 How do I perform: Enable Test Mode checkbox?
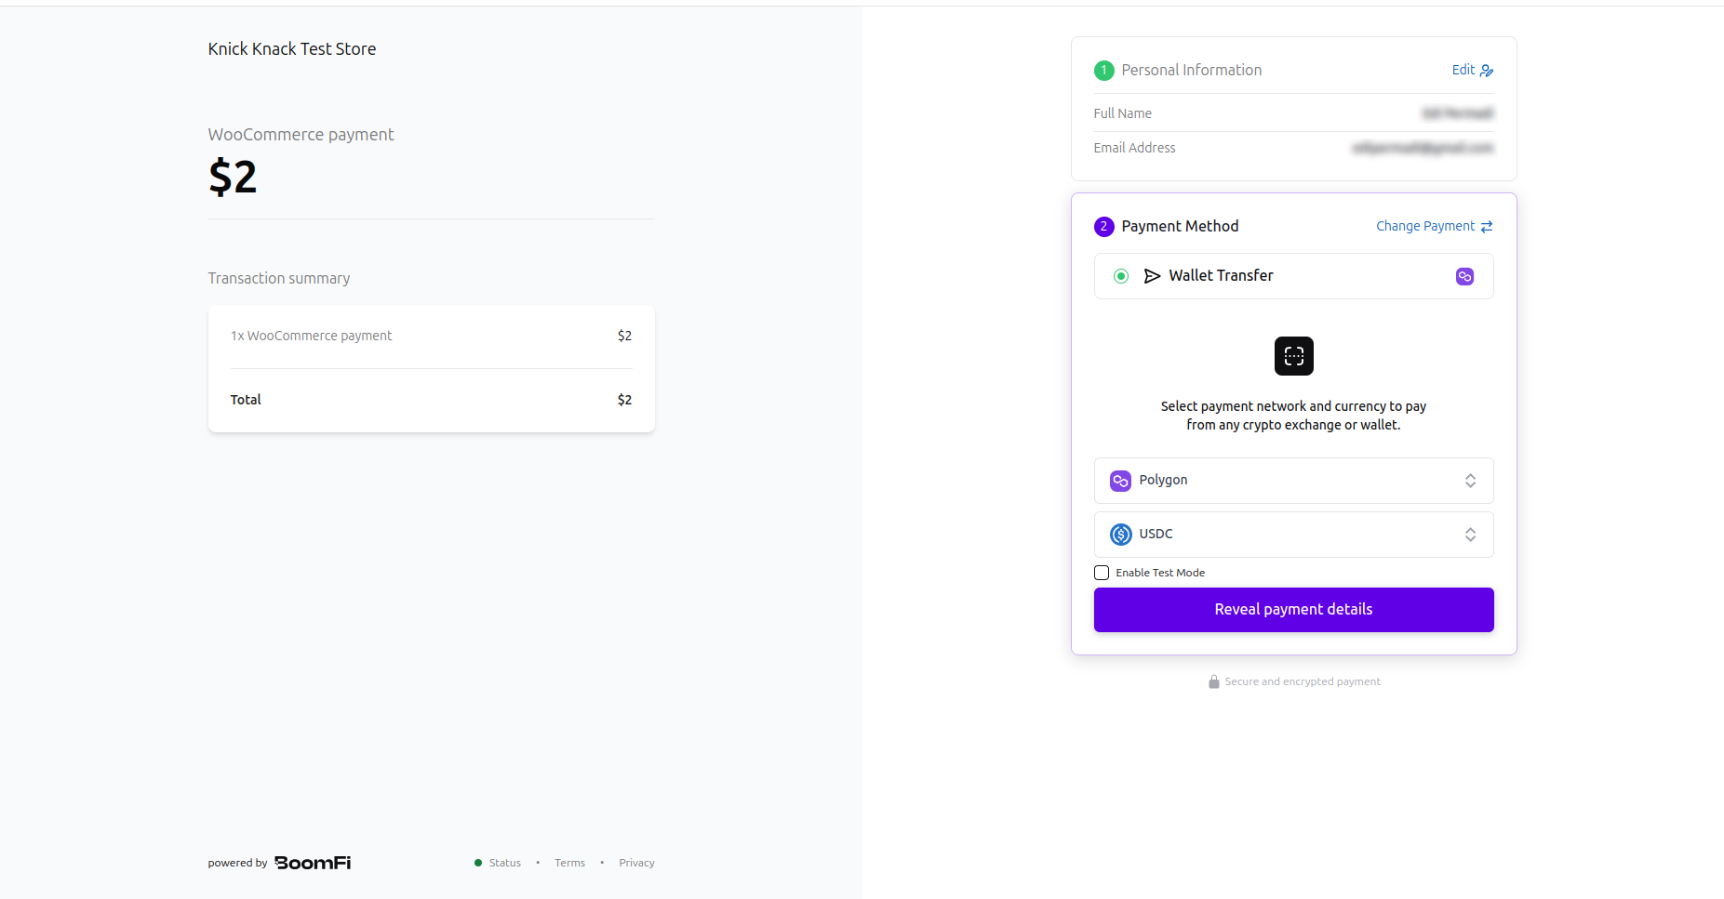(1102, 572)
